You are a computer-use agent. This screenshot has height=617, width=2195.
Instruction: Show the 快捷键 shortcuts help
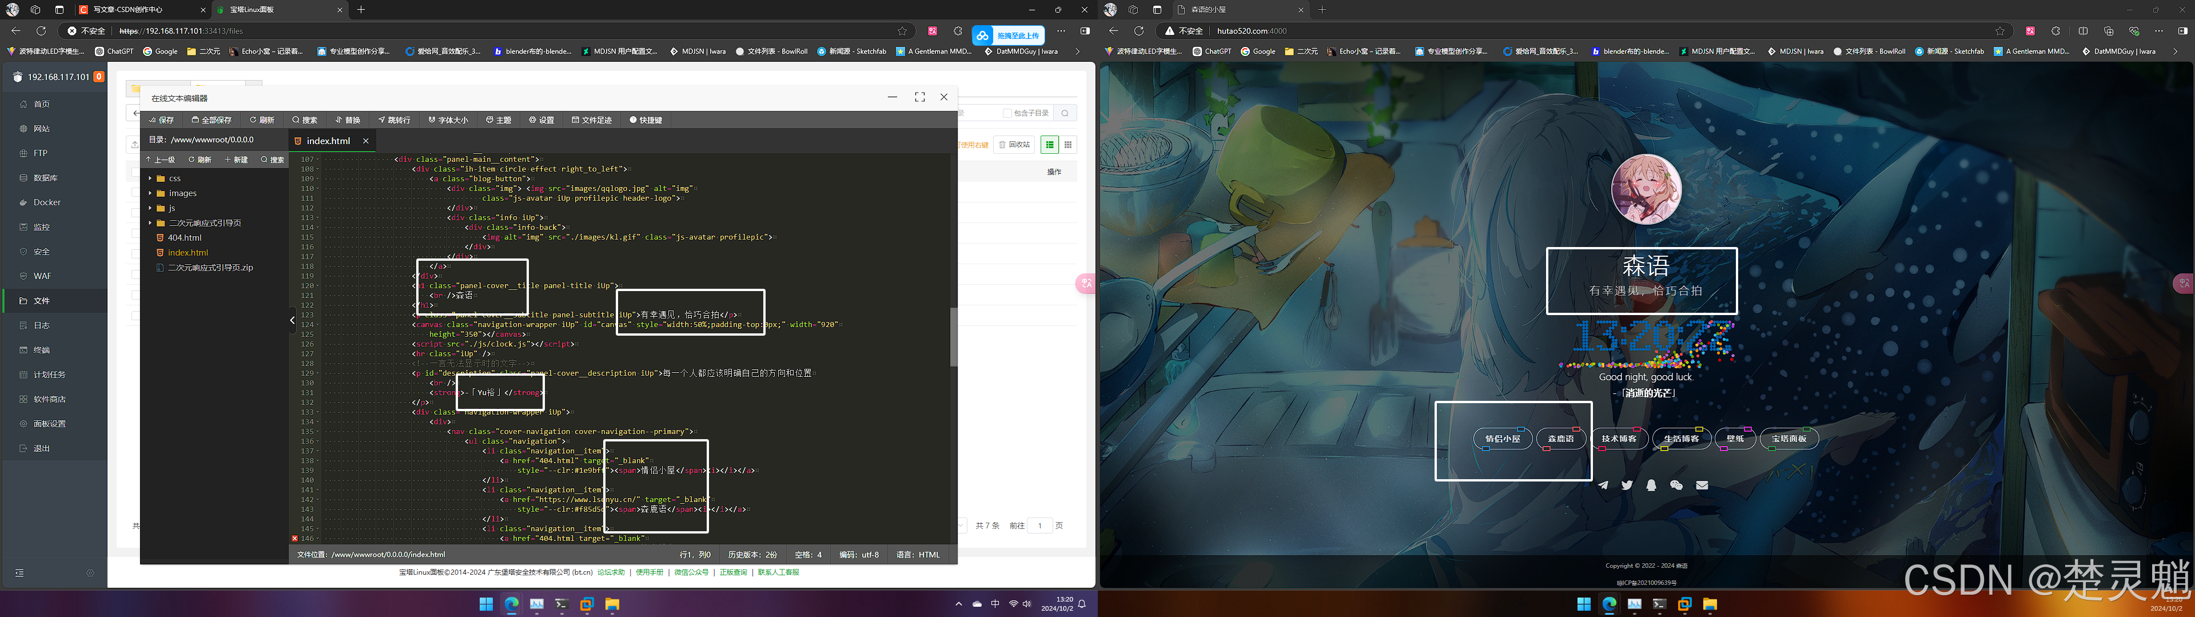[646, 120]
